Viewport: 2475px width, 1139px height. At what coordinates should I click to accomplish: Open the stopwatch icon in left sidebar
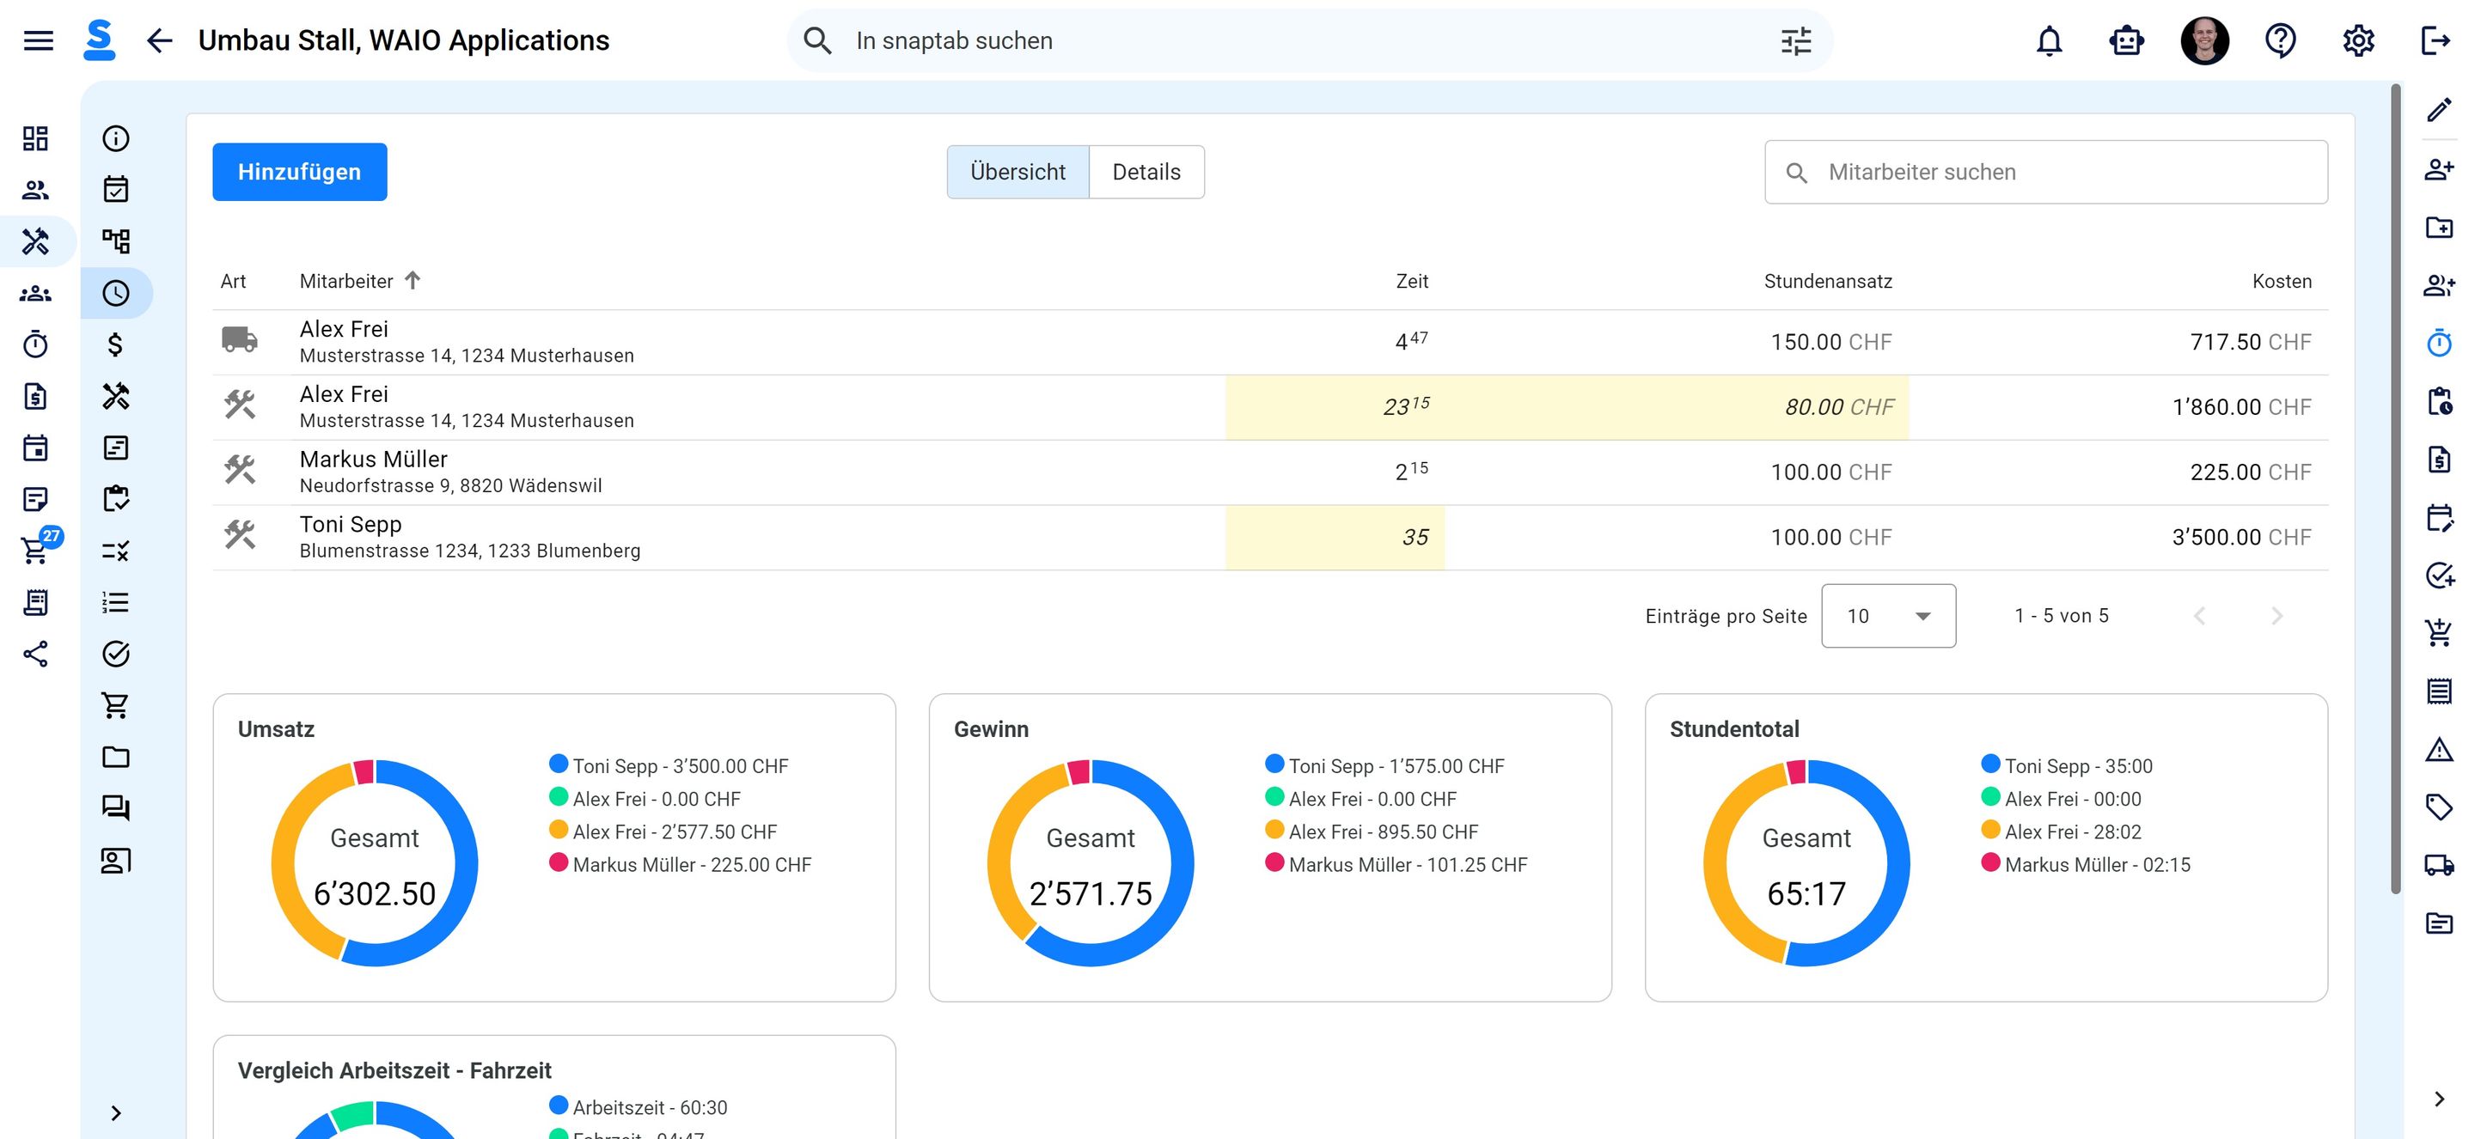(x=35, y=344)
